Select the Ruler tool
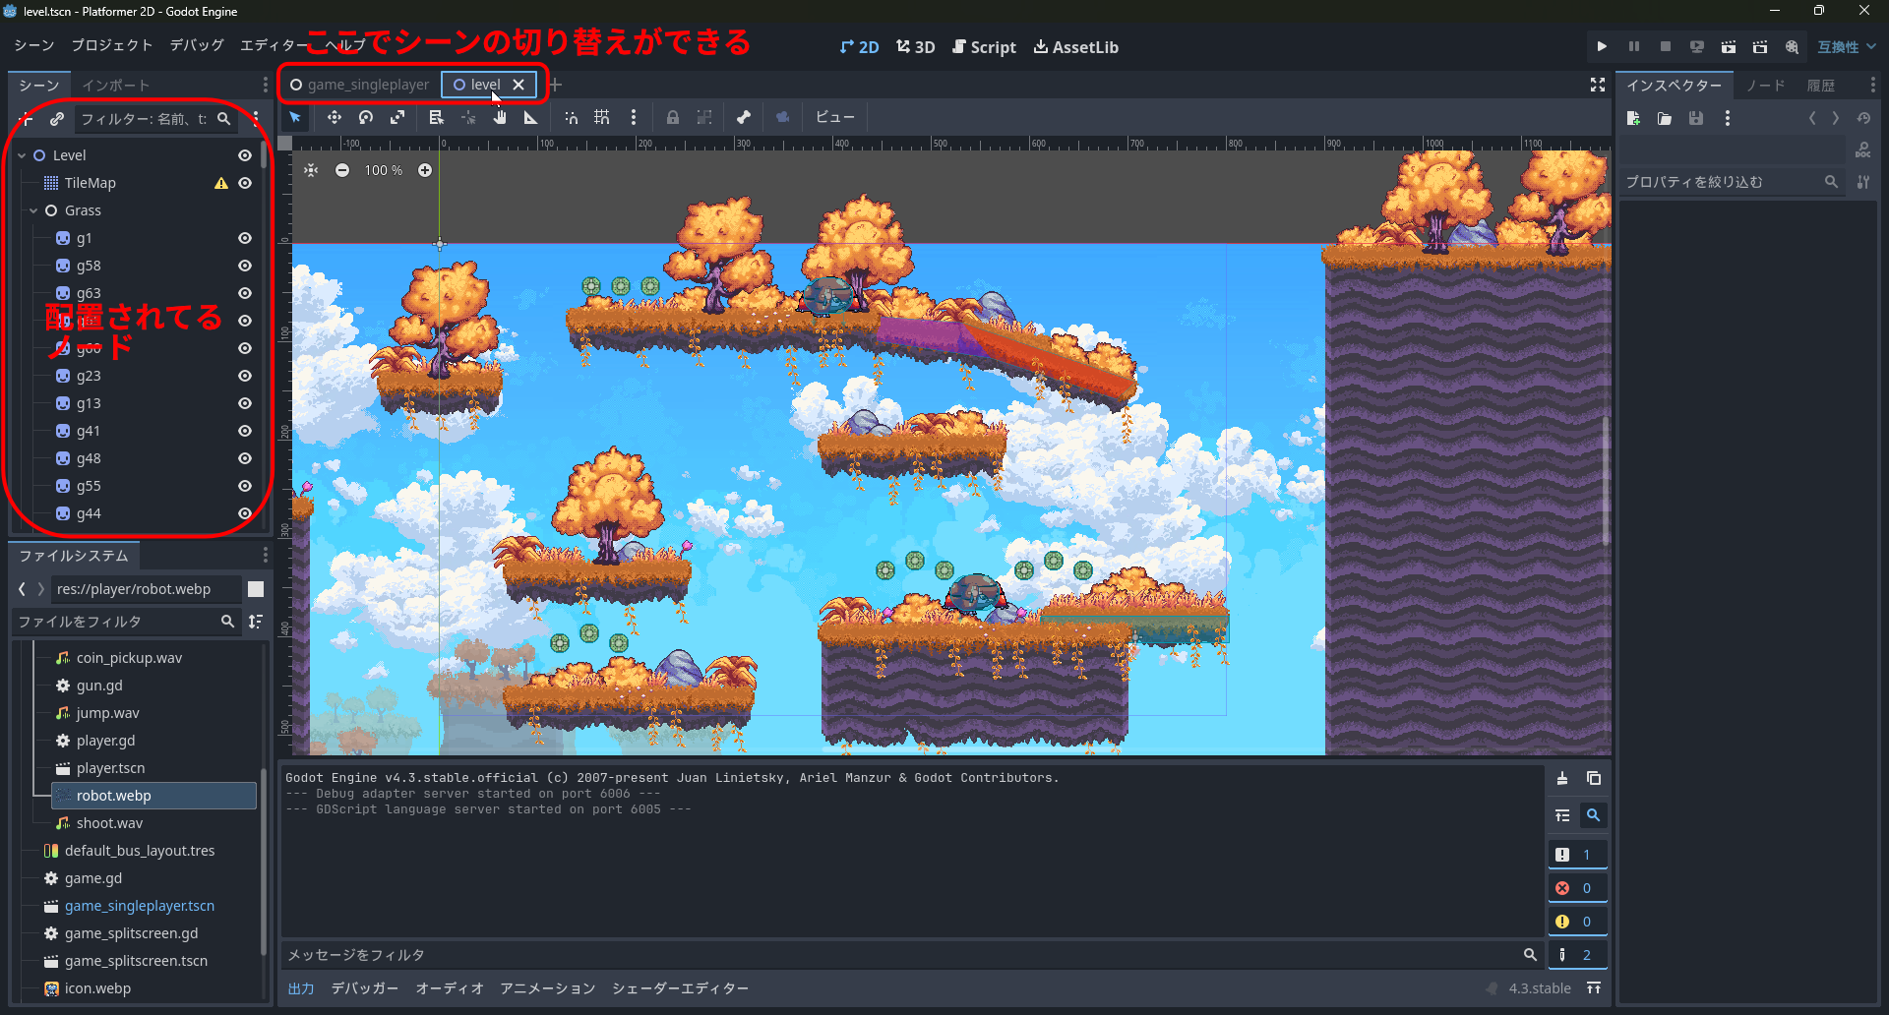This screenshot has height=1015, width=1889. [531, 117]
